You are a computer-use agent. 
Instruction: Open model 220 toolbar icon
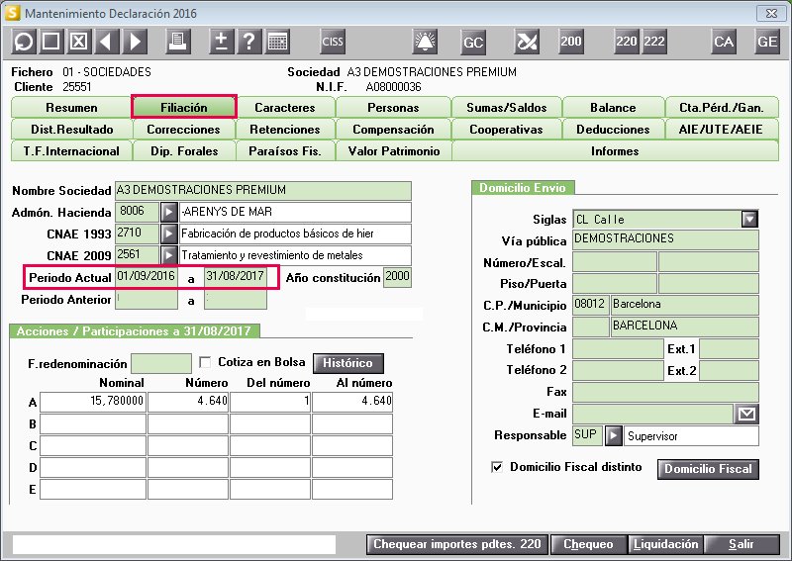click(x=627, y=42)
